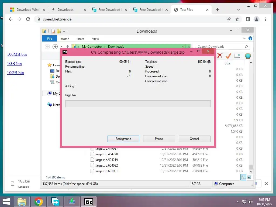Image resolution: width=276 pixels, height=207 pixels.
Task: Click the Explorer vertical scrollbar thumb
Action: click(251, 167)
